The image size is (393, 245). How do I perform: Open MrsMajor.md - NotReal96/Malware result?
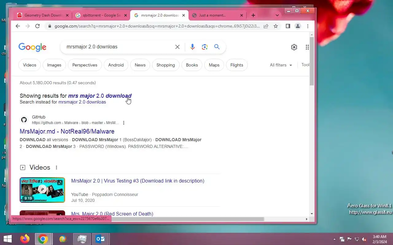click(67, 131)
